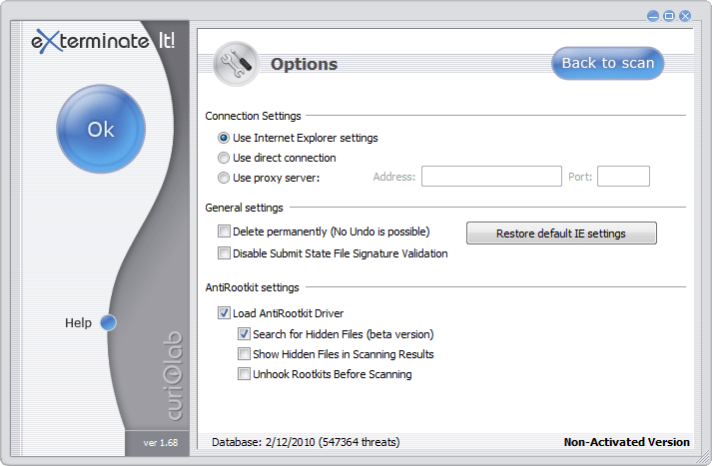The height and width of the screenshot is (466, 712).
Task: Click the Options wrench and screwdriver icon
Action: tap(236, 64)
